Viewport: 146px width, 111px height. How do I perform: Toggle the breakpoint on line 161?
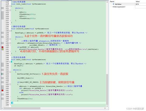2,90
